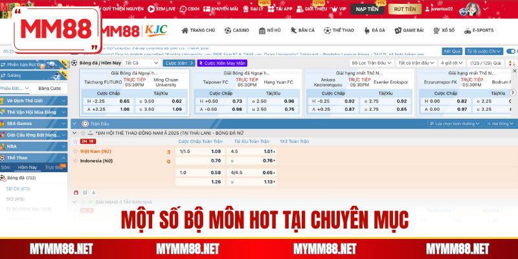The height and width of the screenshot is (259, 518).
Task: Click the Xem Live play icon
Action: 151,9
